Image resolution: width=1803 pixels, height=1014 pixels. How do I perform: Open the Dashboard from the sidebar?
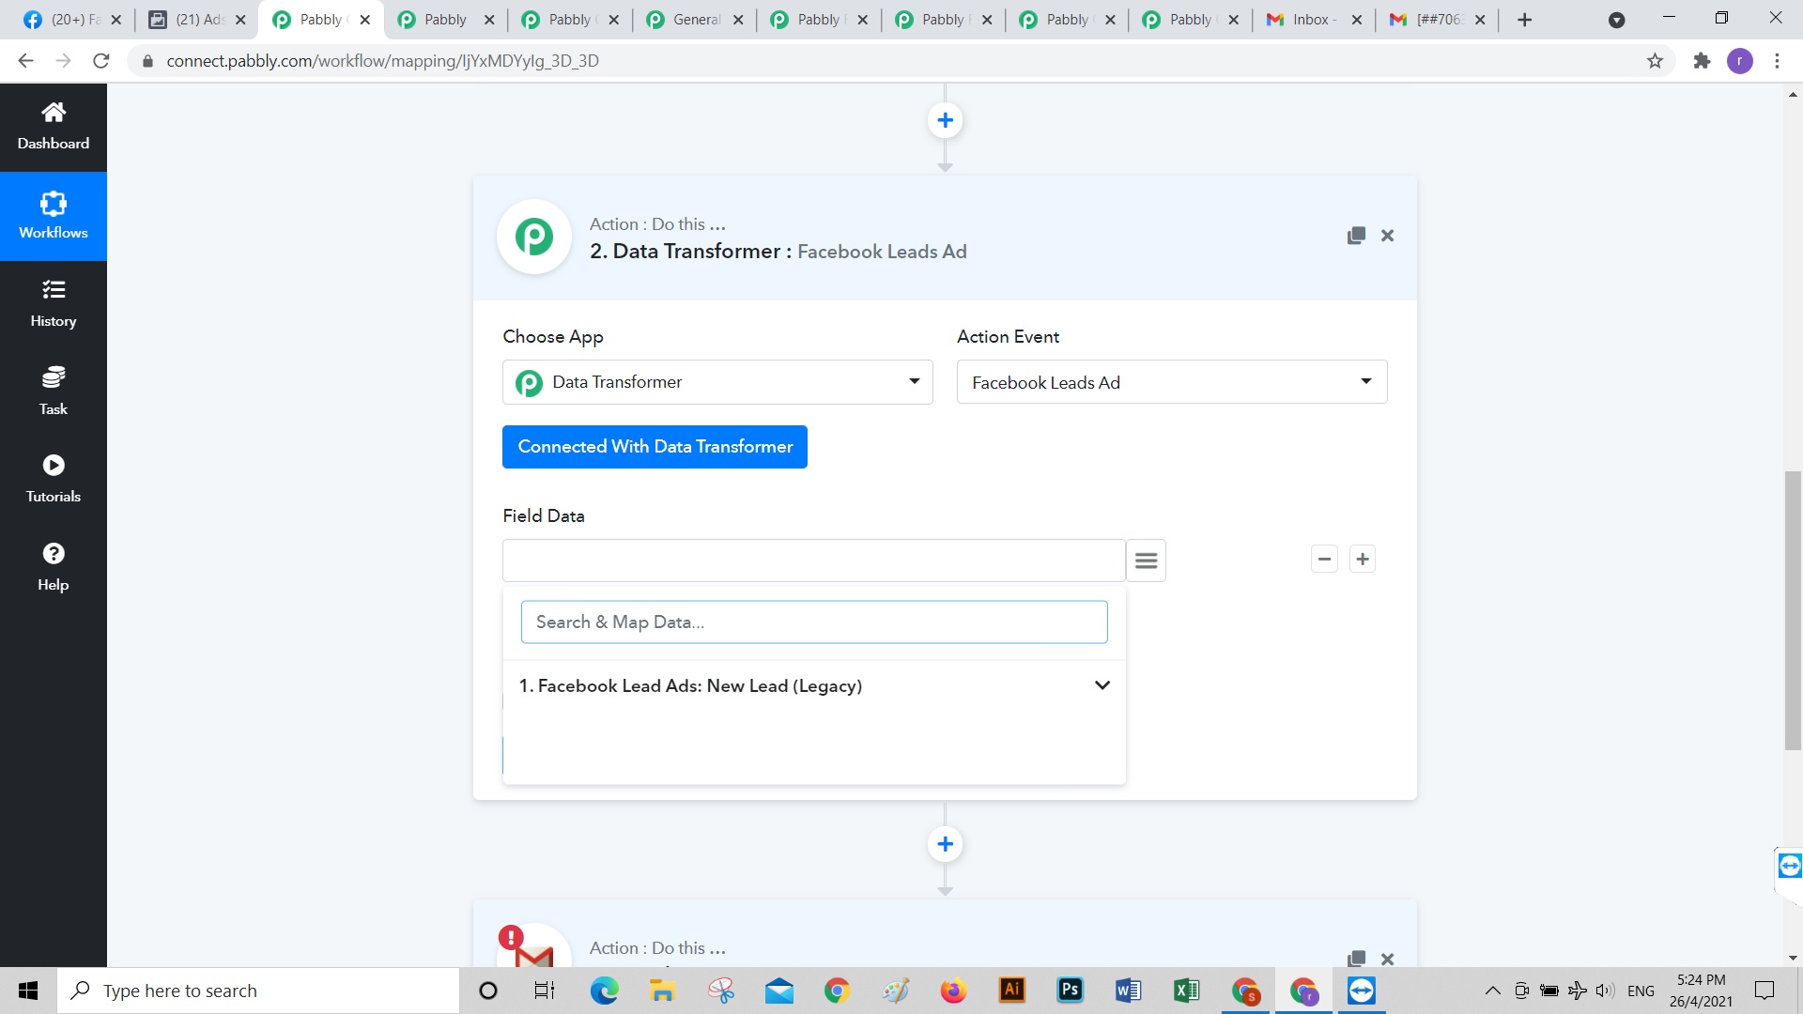pyautogui.click(x=54, y=128)
